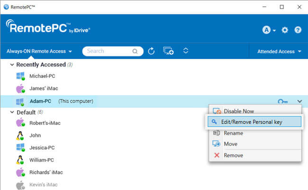The height and width of the screenshot is (190, 308).
Task: Focus the Search input field
Action: tap(113, 51)
